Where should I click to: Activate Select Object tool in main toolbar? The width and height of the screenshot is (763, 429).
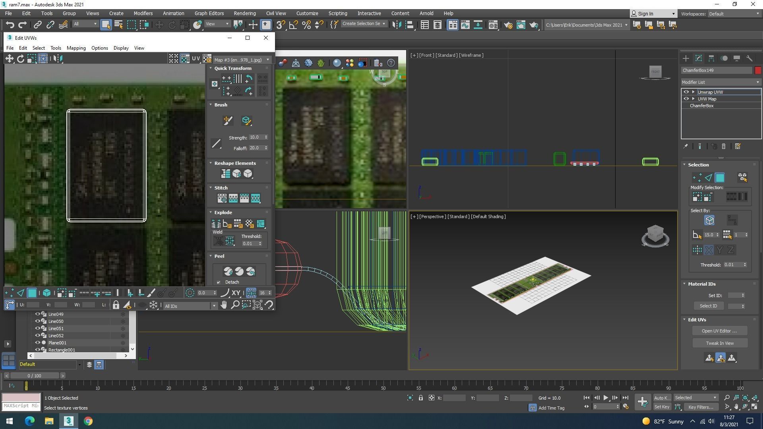click(106, 25)
